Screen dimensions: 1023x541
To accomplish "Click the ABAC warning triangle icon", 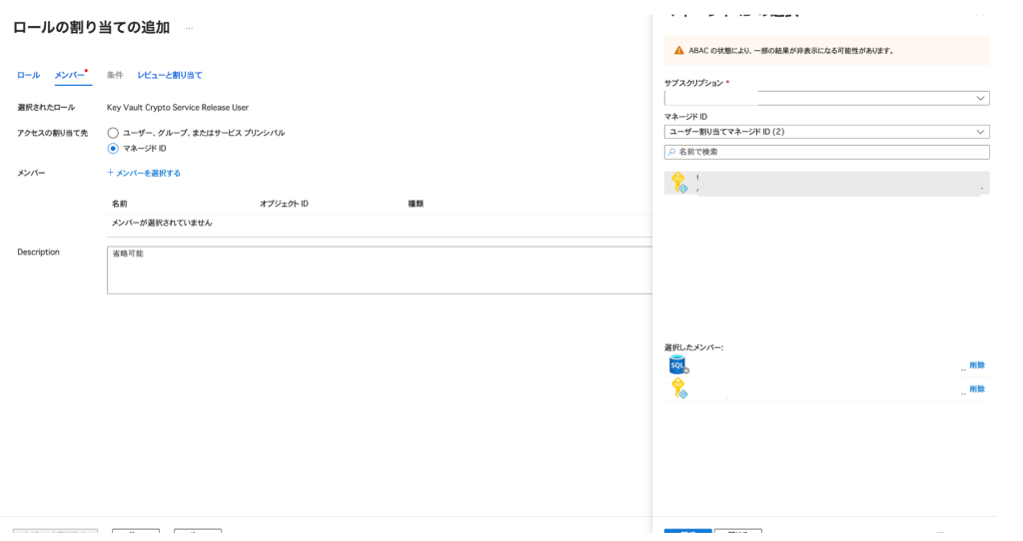I will [x=679, y=50].
